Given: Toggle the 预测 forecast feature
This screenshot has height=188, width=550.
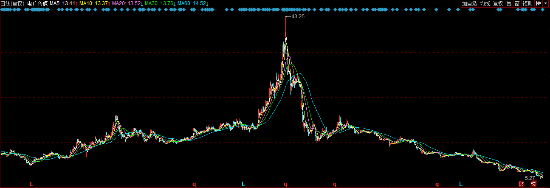Looking at the screenshot, I should tap(527, 3).
